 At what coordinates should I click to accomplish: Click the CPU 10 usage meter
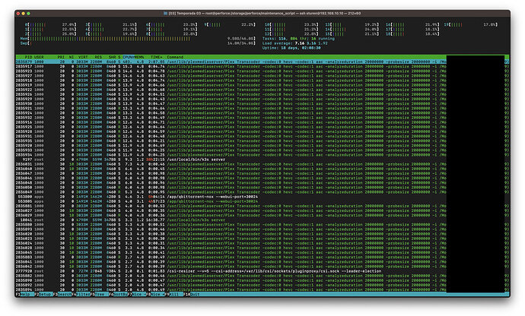point(291,25)
